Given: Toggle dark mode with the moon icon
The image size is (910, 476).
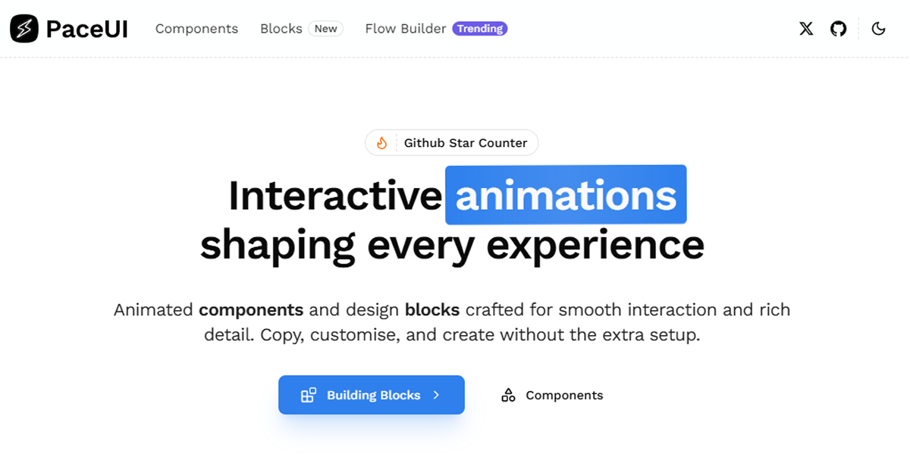Looking at the screenshot, I should point(878,29).
